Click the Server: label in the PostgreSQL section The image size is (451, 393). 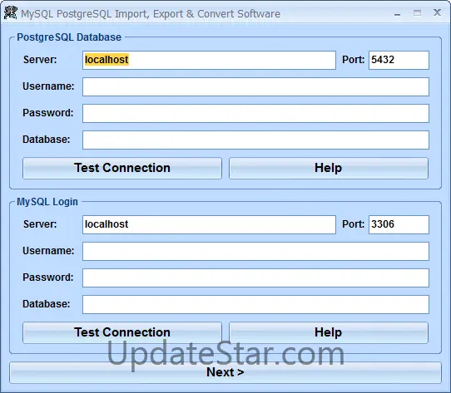[40, 60]
